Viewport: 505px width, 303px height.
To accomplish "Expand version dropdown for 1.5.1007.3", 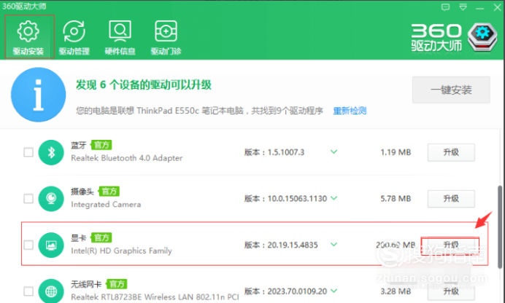I will pos(334,151).
